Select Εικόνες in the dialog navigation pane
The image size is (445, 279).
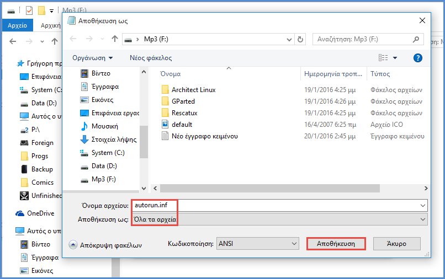coord(97,100)
